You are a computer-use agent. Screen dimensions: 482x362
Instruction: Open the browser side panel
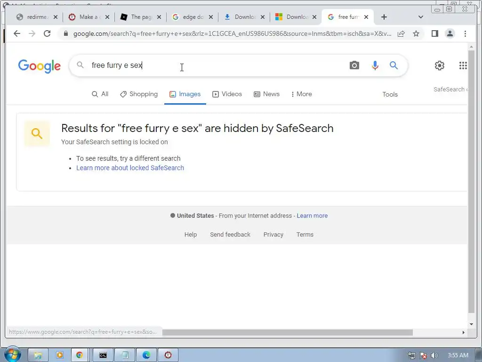tap(434, 33)
